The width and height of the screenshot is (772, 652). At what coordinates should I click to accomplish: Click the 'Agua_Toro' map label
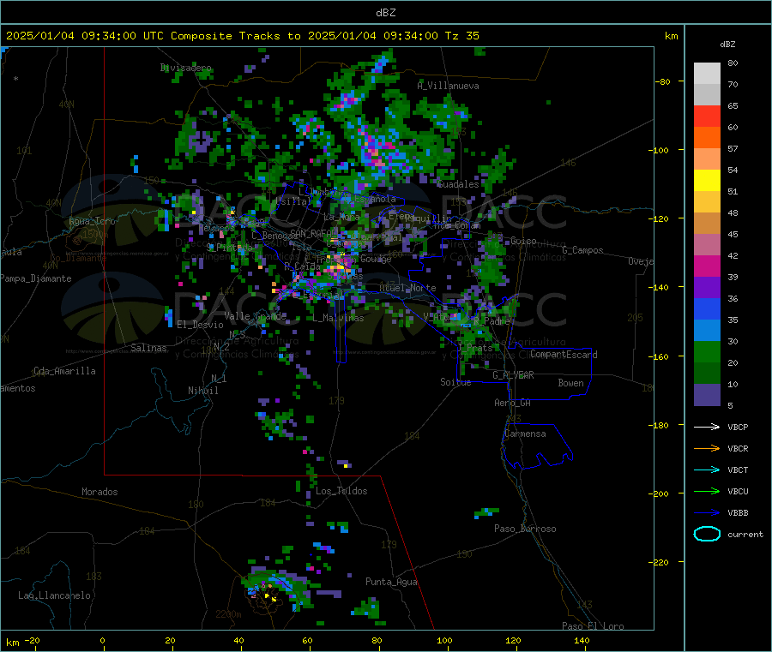(92, 221)
